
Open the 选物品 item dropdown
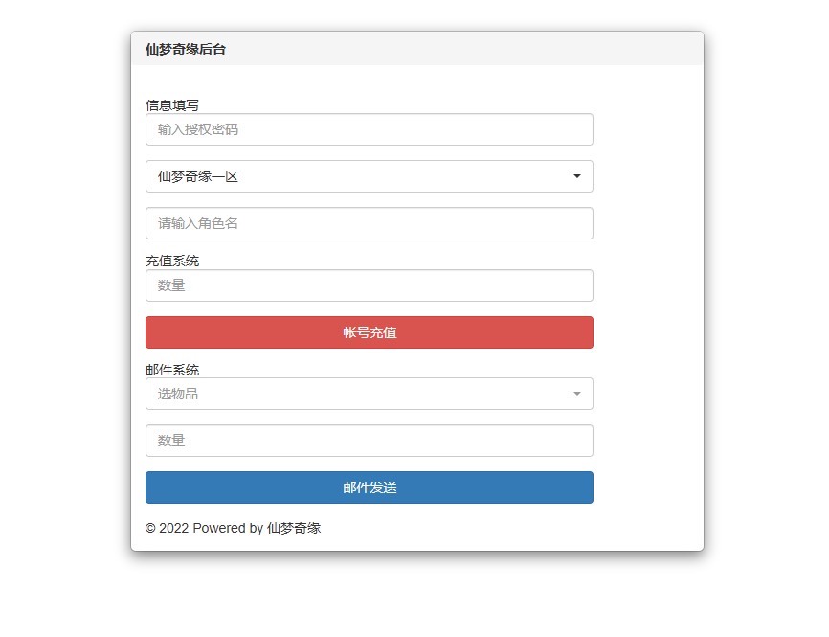[369, 394]
